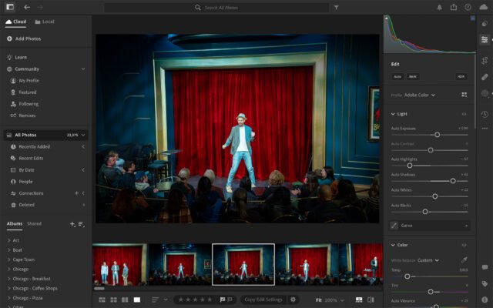Image resolution: width=493 pixels, height=308 pixels.
Task: Switch to square grid view
Action: click(113, 300)
